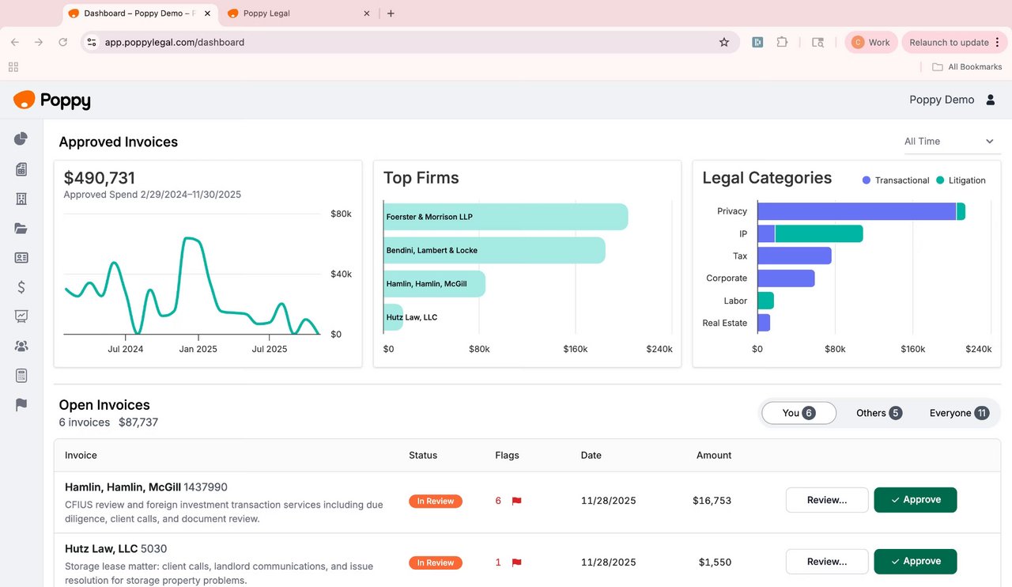Open the Chrome Extensions puzzle icon
The image size is (1012, 587).
click(782, 43)
